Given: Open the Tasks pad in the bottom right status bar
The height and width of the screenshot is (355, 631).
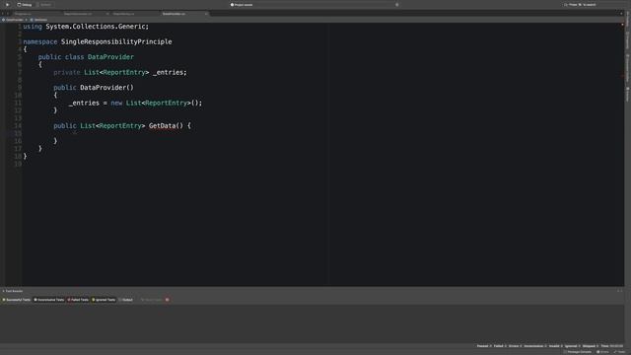Looking at the screenshot, I should pyautogui.click(x=620, y=352).
